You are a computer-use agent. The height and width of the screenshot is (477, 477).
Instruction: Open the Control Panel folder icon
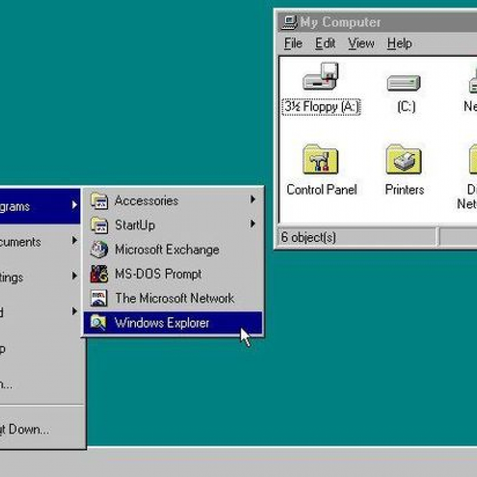tap(321, 159)
